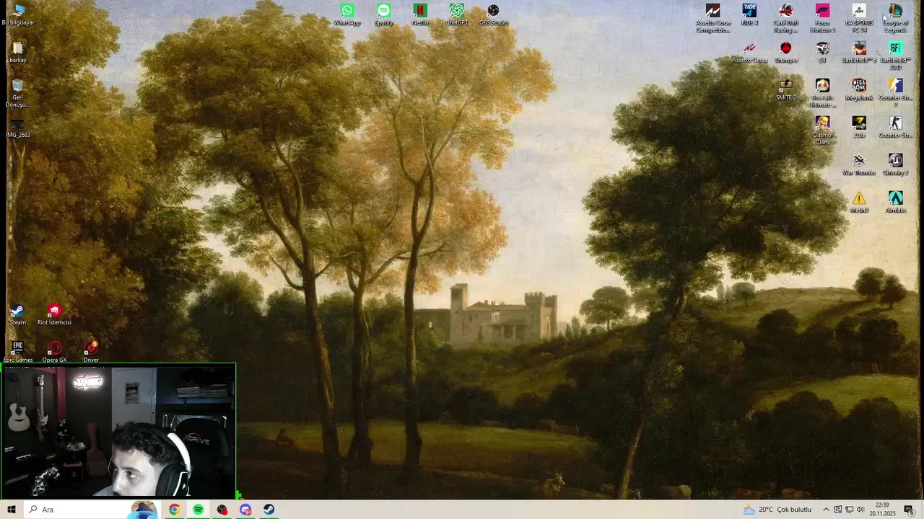Open SMITE 2 desktop shortcut
Image resolution: width=924 pixels, height=519 pixels.
point(786,90)
